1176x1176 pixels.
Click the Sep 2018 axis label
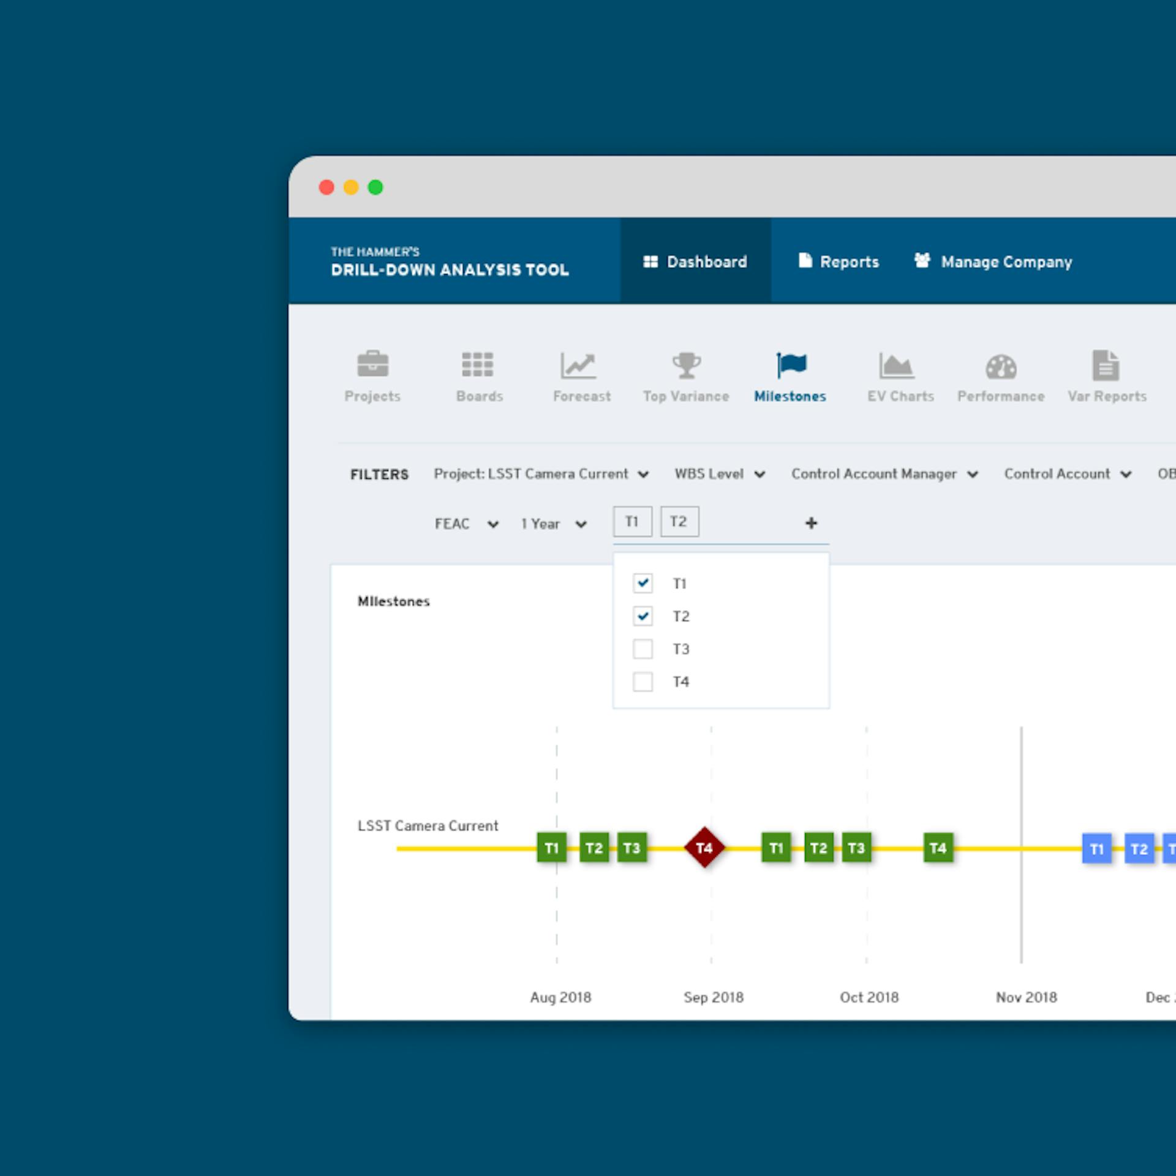(713, 997)
